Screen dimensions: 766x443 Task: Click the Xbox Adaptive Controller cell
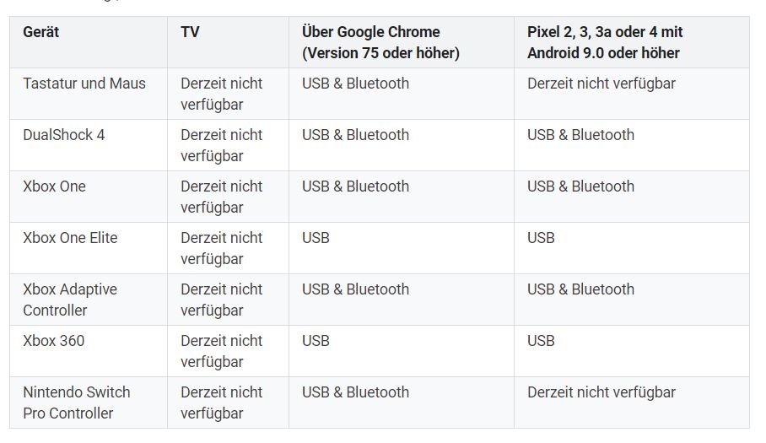point(70,300)
